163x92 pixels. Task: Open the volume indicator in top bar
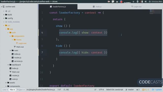pos(146,2)
